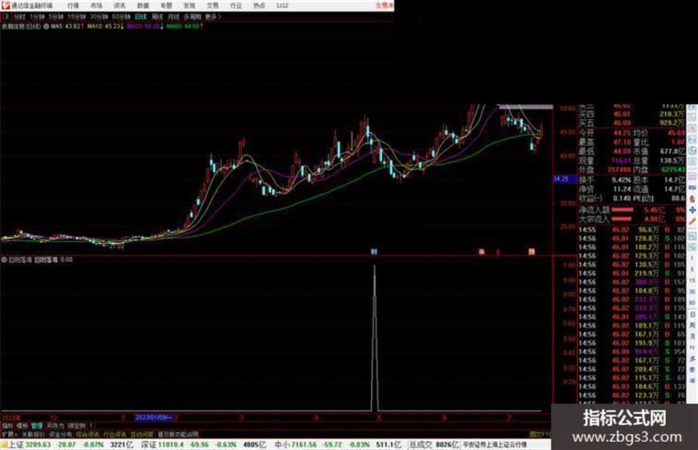Select the 周 weekly period shortcut in the sidebar
This screenshot has width=698, height=450.
click(692, 325)
